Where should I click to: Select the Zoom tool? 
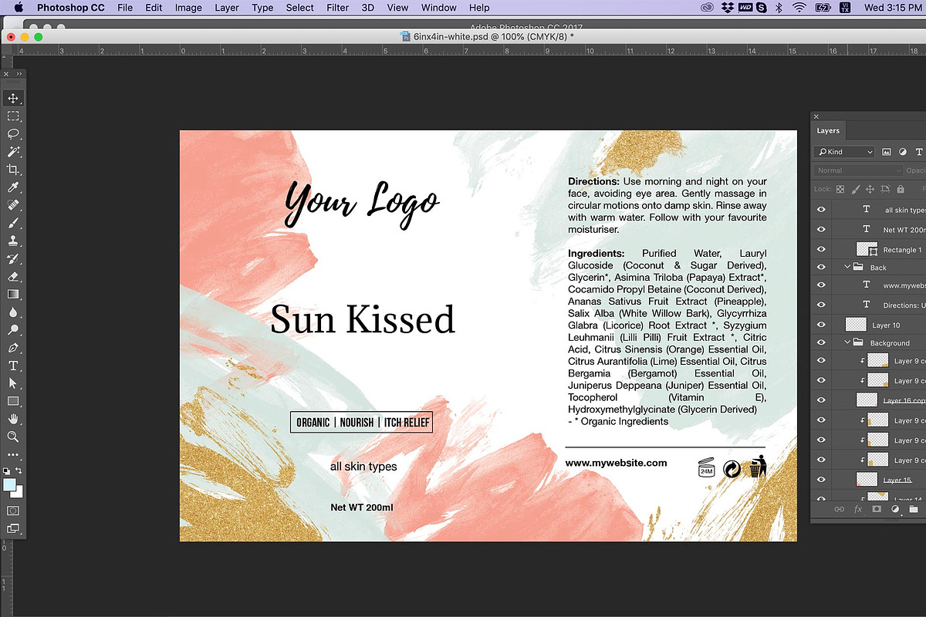(x=13, y=437)
